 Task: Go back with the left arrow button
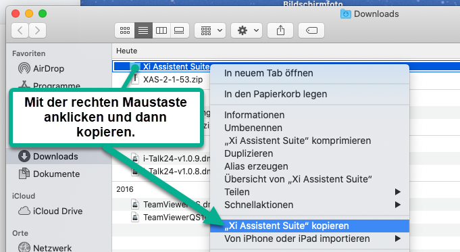click(x=20, y=30)
